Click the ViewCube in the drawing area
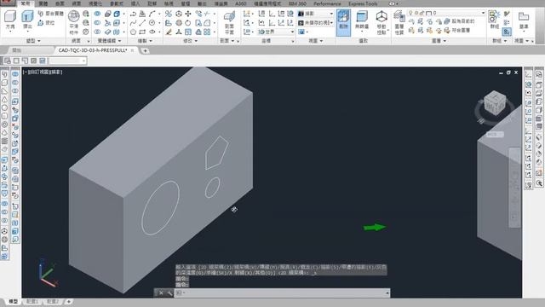545x307 pixels. pos(494,103)
